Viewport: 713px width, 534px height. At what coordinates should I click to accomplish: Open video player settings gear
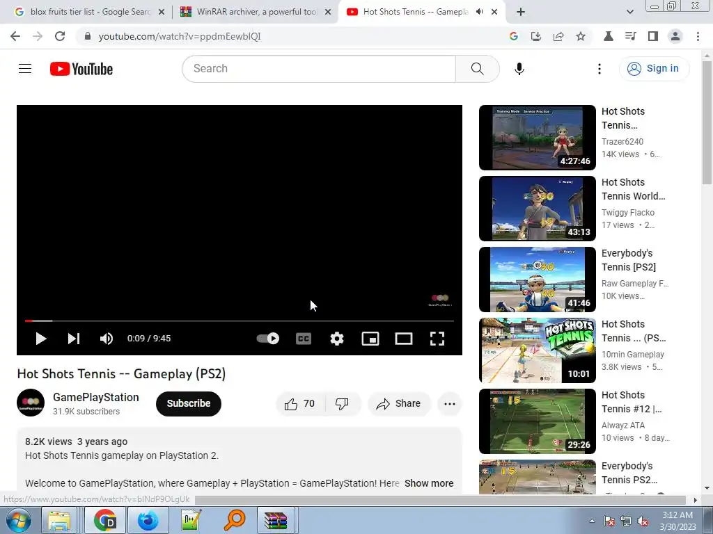(x=337, y=339)
